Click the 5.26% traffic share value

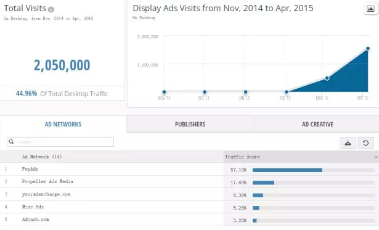coord(240,208)
